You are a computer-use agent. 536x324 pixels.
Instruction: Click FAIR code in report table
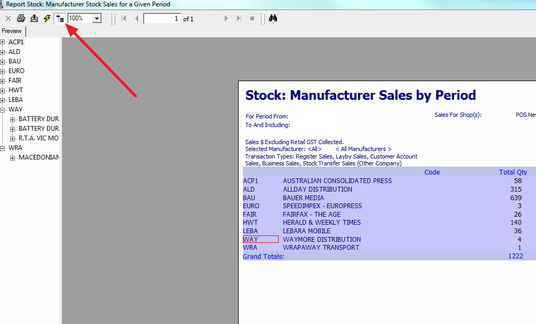pyautogui.click(x=249, y=215)
